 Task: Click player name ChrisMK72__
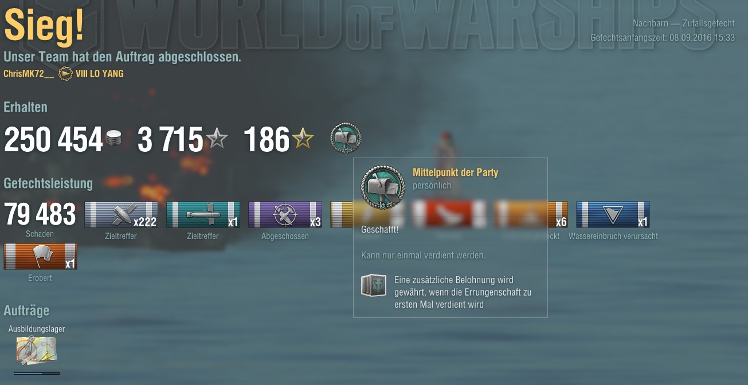click(x=29, y=74)
